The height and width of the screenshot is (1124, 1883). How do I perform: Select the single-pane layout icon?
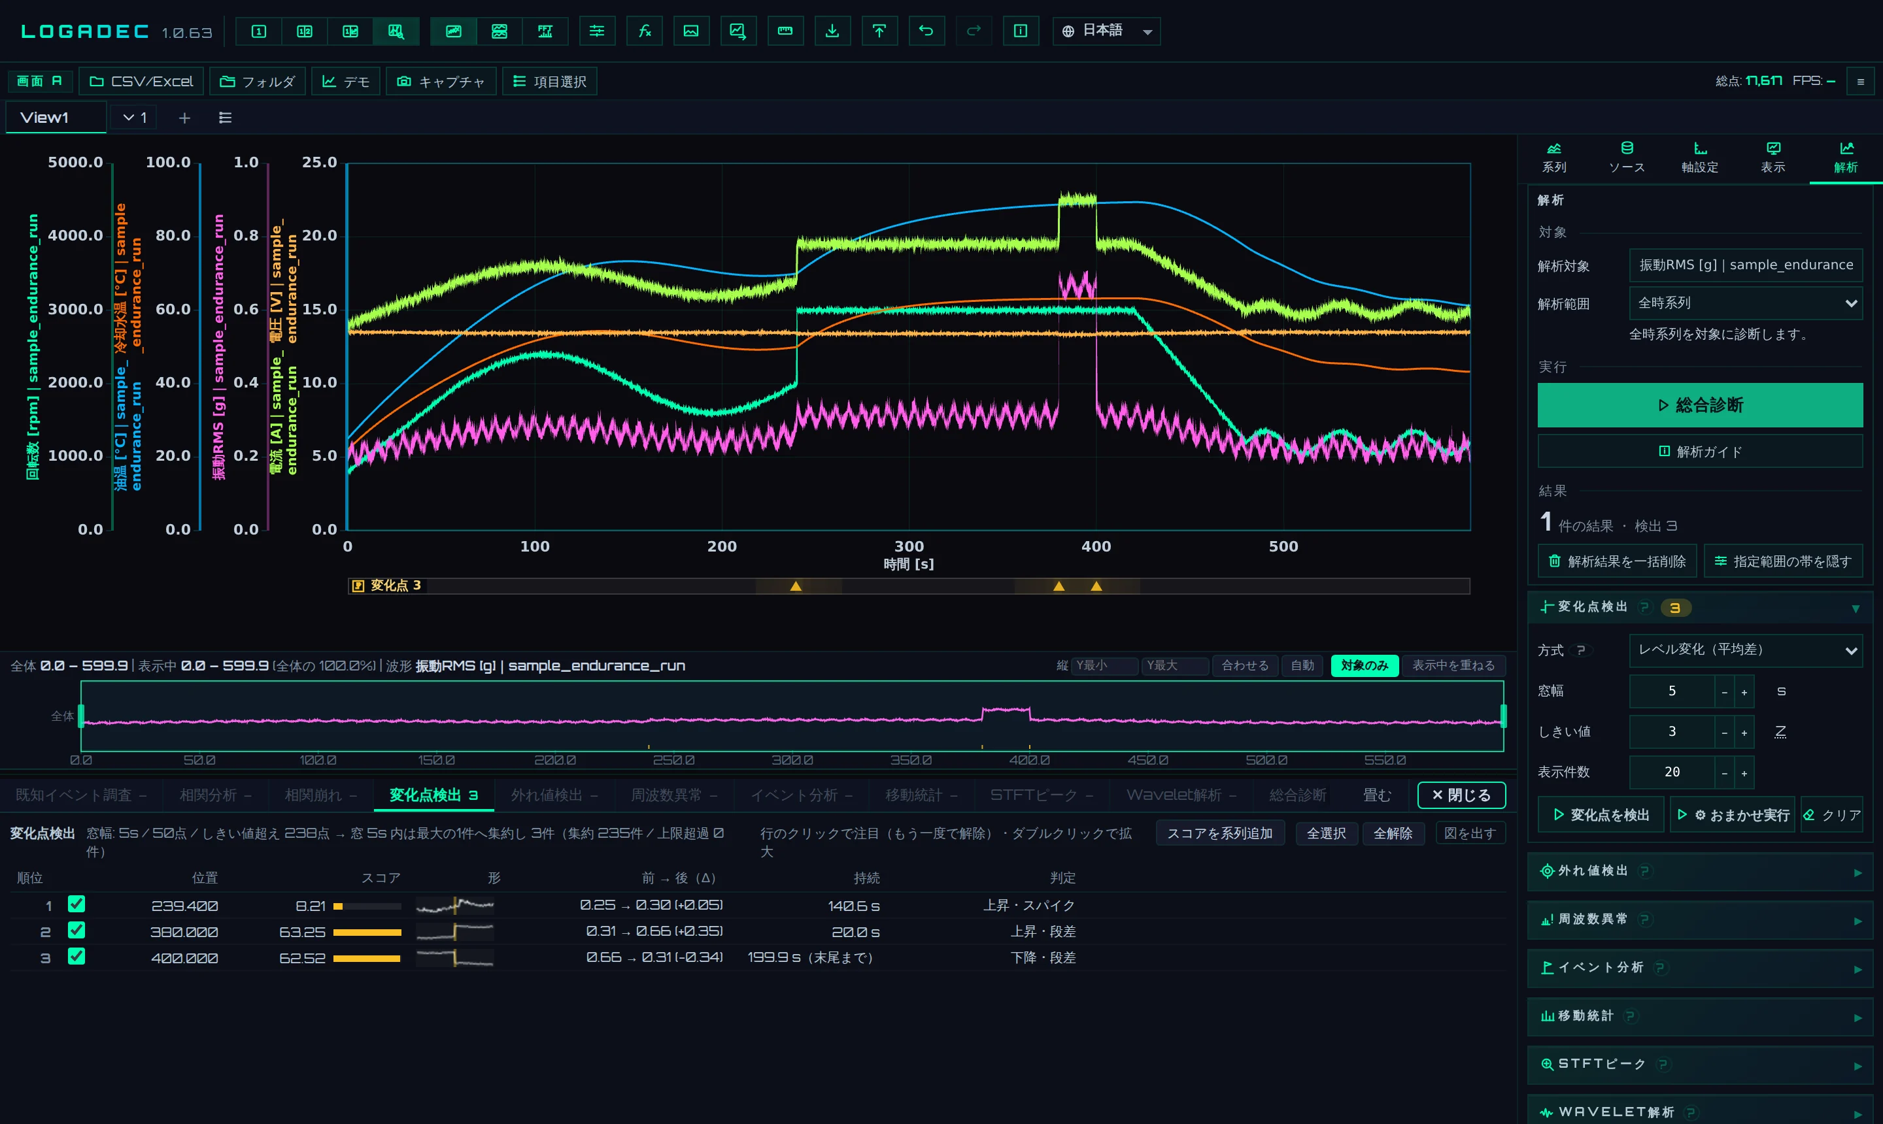[258, 31]
